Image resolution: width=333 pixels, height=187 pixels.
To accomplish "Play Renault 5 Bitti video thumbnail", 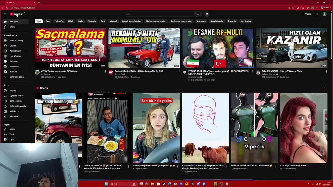I will pos(144,48).
